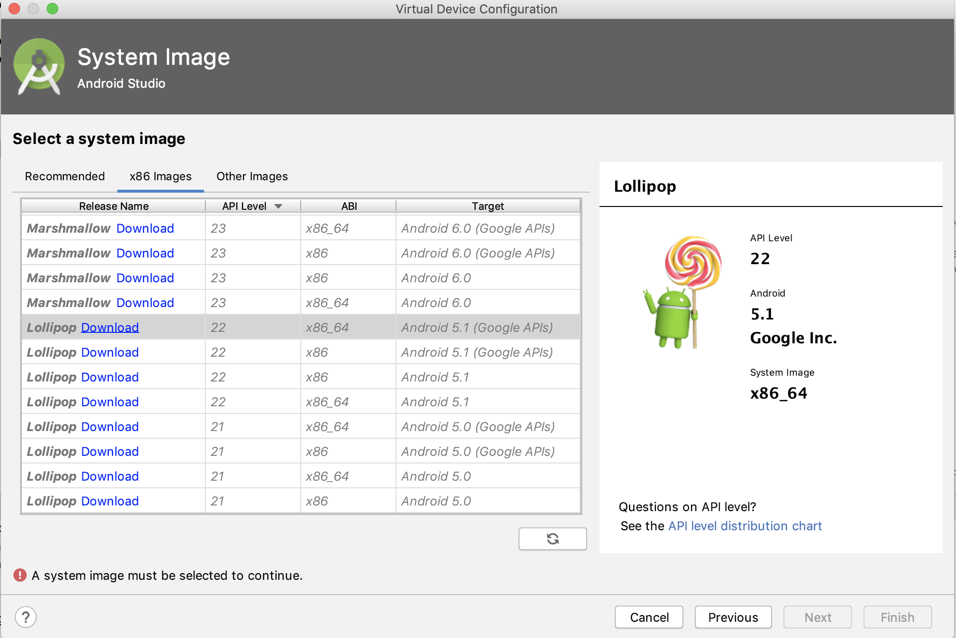Click the green macOS zoom window button

pyautogui.click(x=52, y=9)
